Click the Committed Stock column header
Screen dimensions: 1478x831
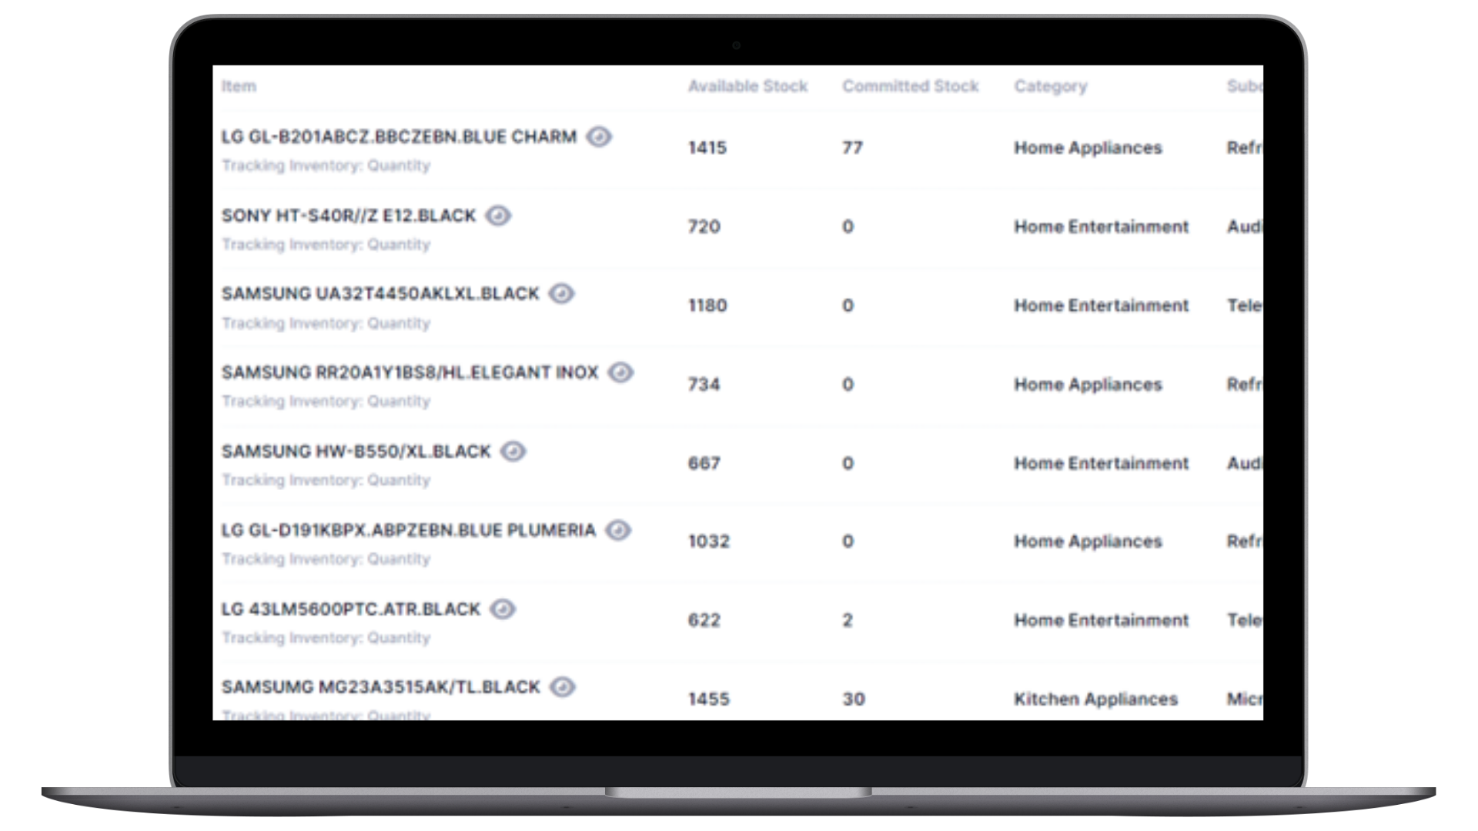coord(910,86)
